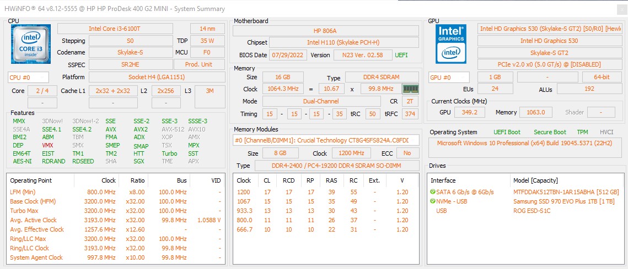Click the 2x32 + 2x32 L1 cache field
Screen dimensions: 628x269
[113, 91]
